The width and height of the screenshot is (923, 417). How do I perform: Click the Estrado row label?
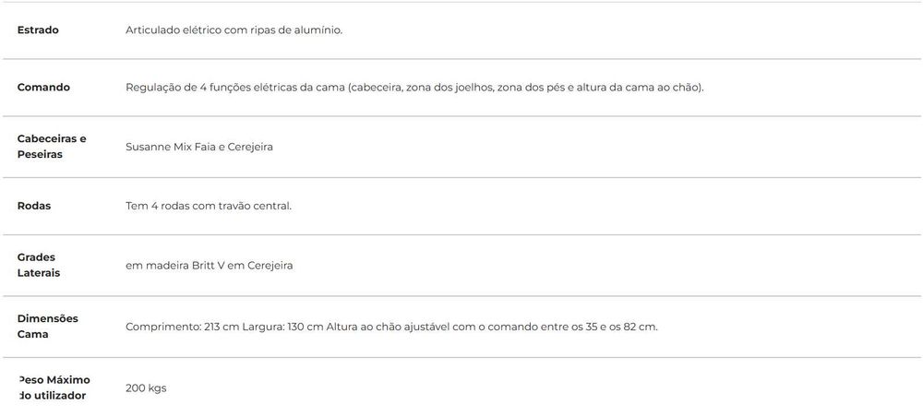[38, 30]
